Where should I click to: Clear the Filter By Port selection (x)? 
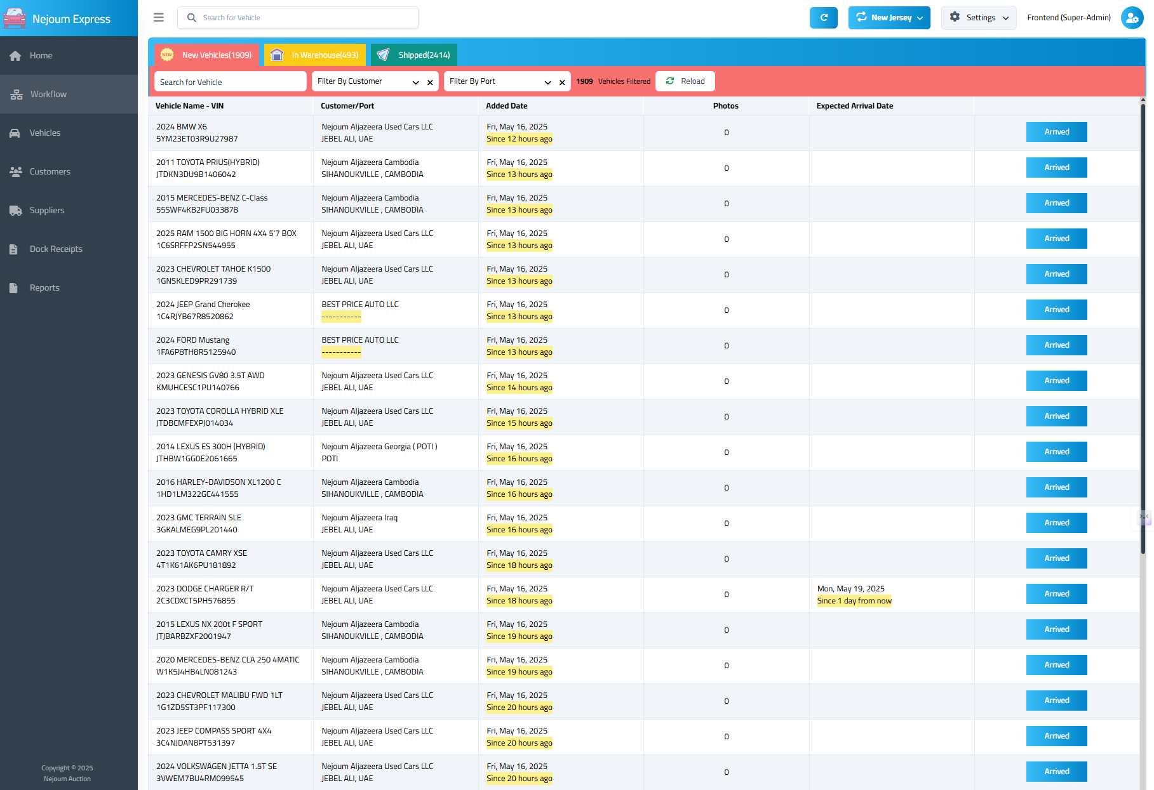pos(562,82)
